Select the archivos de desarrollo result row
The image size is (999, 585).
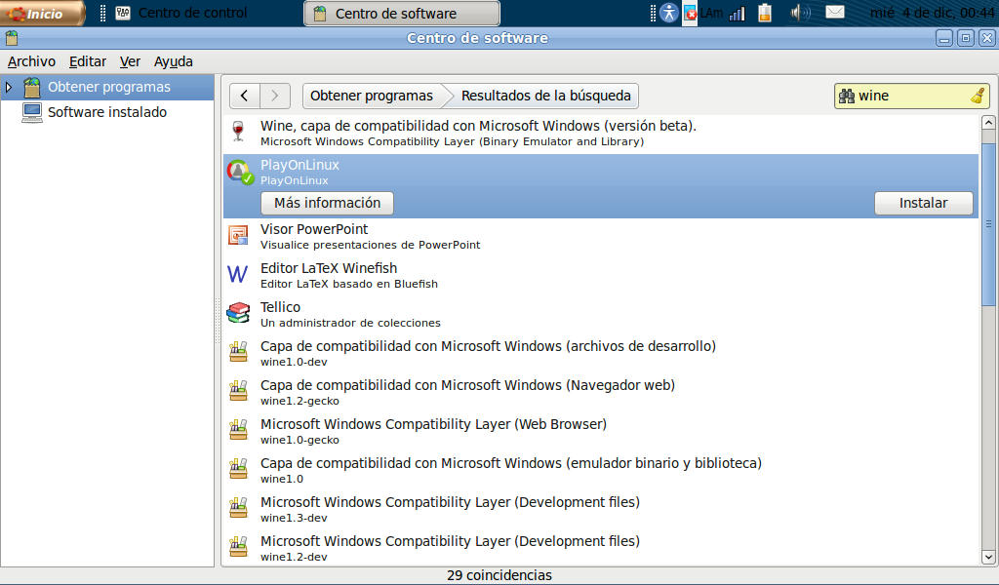point(601,353)
